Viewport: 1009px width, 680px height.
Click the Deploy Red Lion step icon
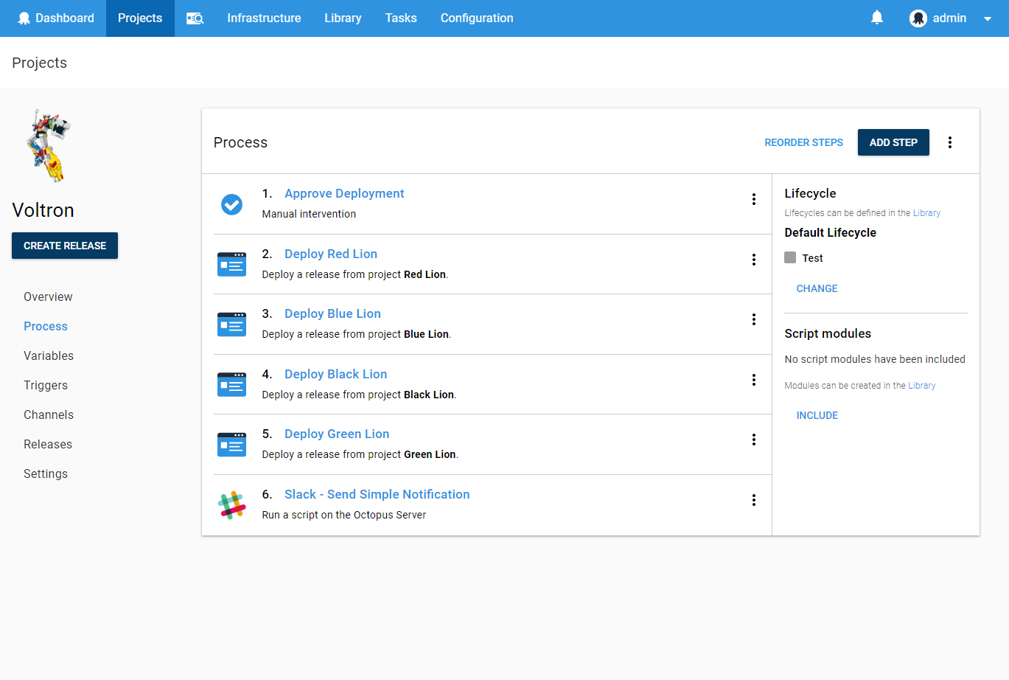(x=232, y=264)
